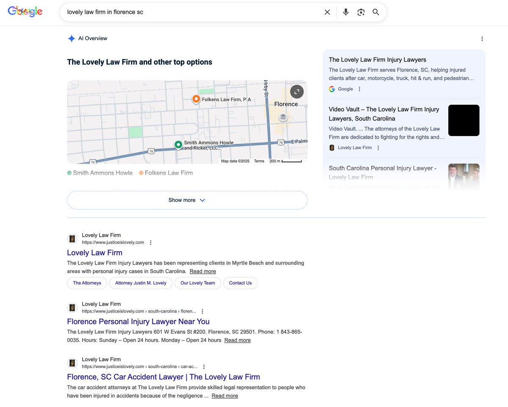Click Read more on car accident snippet
Image resolution: width=508 pixels, height=407 pixels.
(x=225, y=396)
